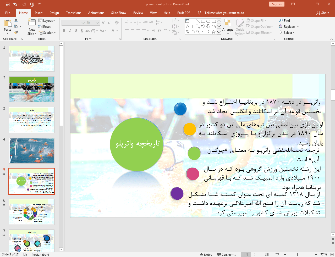Expand the shapes gallery More arrow
Image resolution: width=335 pixels, height=257 pixels.
pyautogui.click(x=219, y=32)
